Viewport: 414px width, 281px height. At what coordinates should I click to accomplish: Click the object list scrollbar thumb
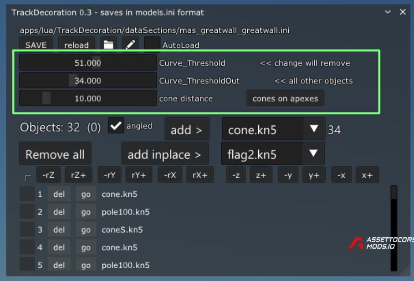click(394, 193)
